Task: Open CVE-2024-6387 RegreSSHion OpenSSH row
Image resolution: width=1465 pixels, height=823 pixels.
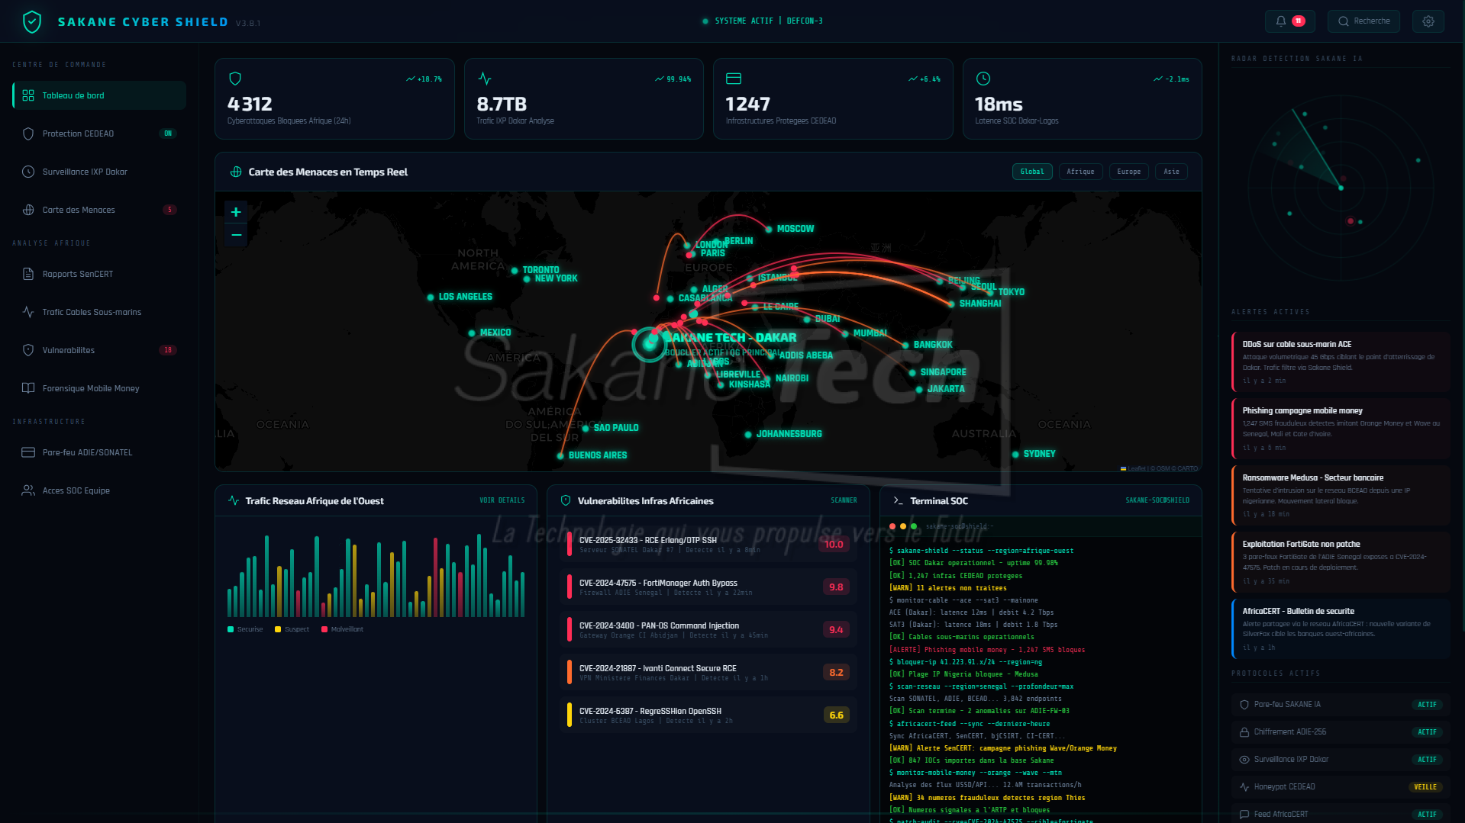Action: pos(708,715)
